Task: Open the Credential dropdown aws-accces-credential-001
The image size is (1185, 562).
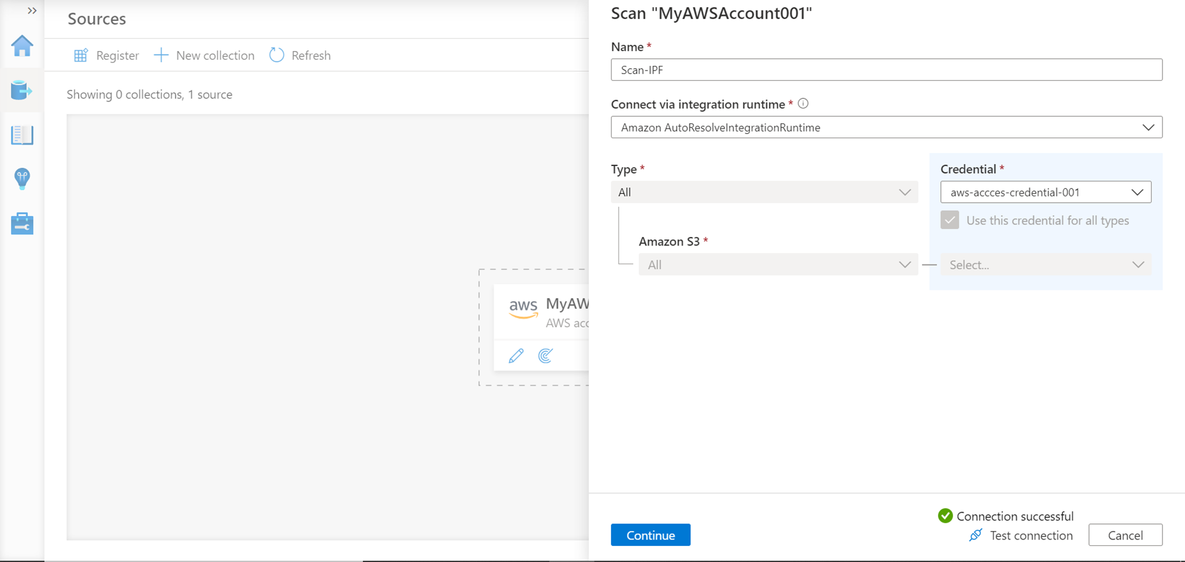Action: [x=1045, y=192]
